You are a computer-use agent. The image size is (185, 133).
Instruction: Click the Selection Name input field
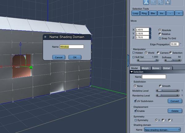[x=154, y=77]
